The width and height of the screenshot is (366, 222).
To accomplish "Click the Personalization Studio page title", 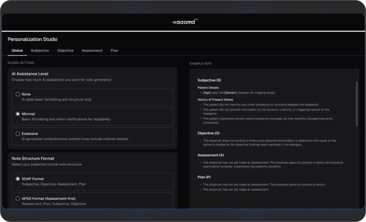I will (33, 39).
